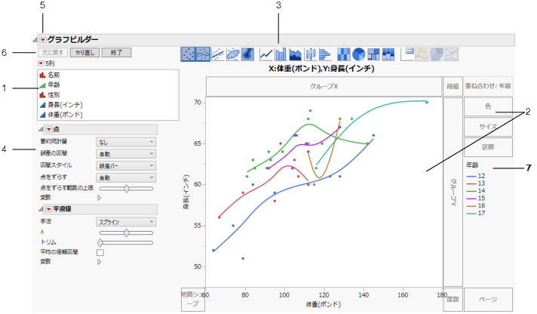This screenshot has width=537, height=314.
Task: Click the 区間 drop zone
Action: pos(488,147)
